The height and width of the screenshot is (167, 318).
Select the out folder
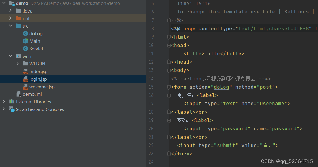coord(26,19)
